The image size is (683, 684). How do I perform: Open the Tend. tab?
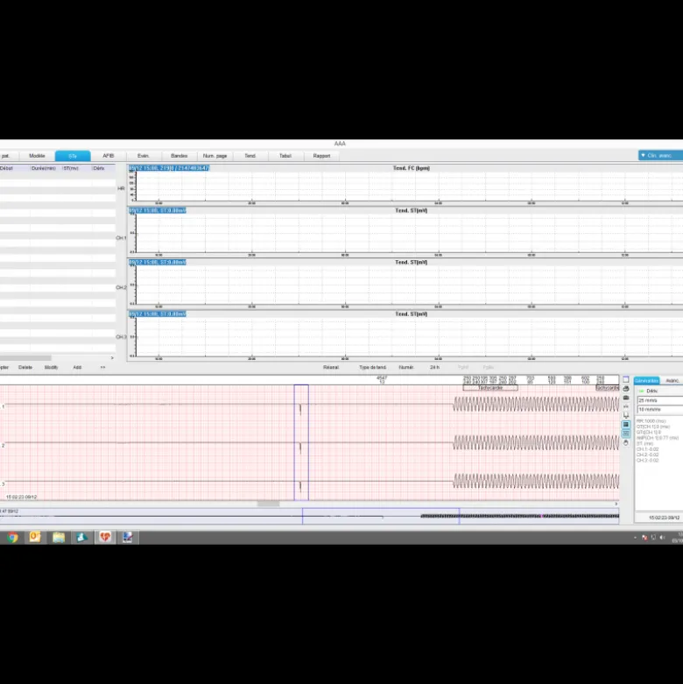(250, 156)
